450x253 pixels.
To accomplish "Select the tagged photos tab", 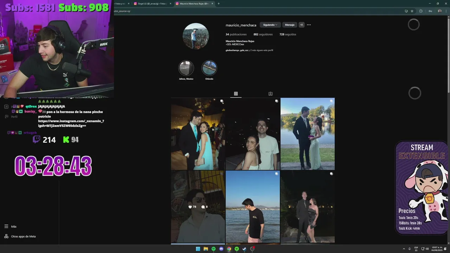I will point(270,94).
